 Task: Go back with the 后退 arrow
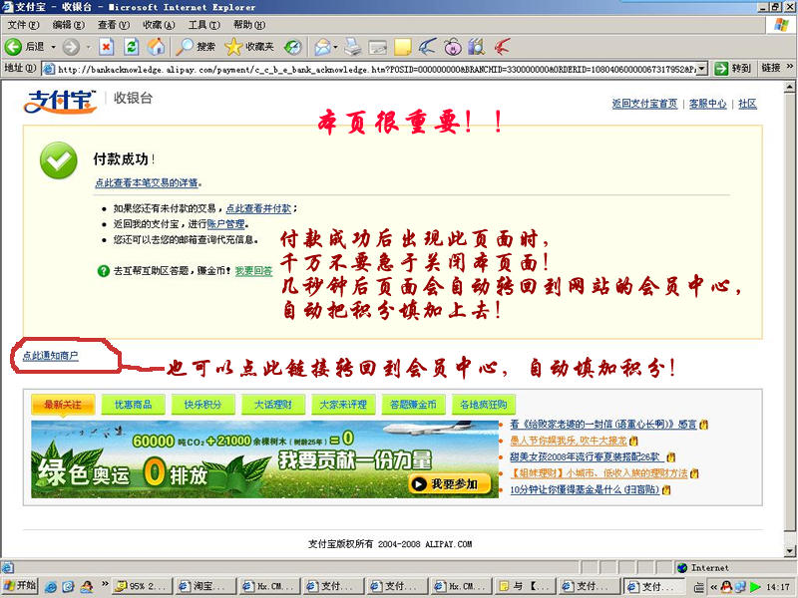(23, 47)
